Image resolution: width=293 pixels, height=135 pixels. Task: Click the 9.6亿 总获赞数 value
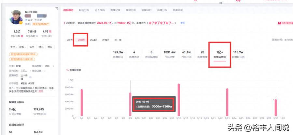12,109
